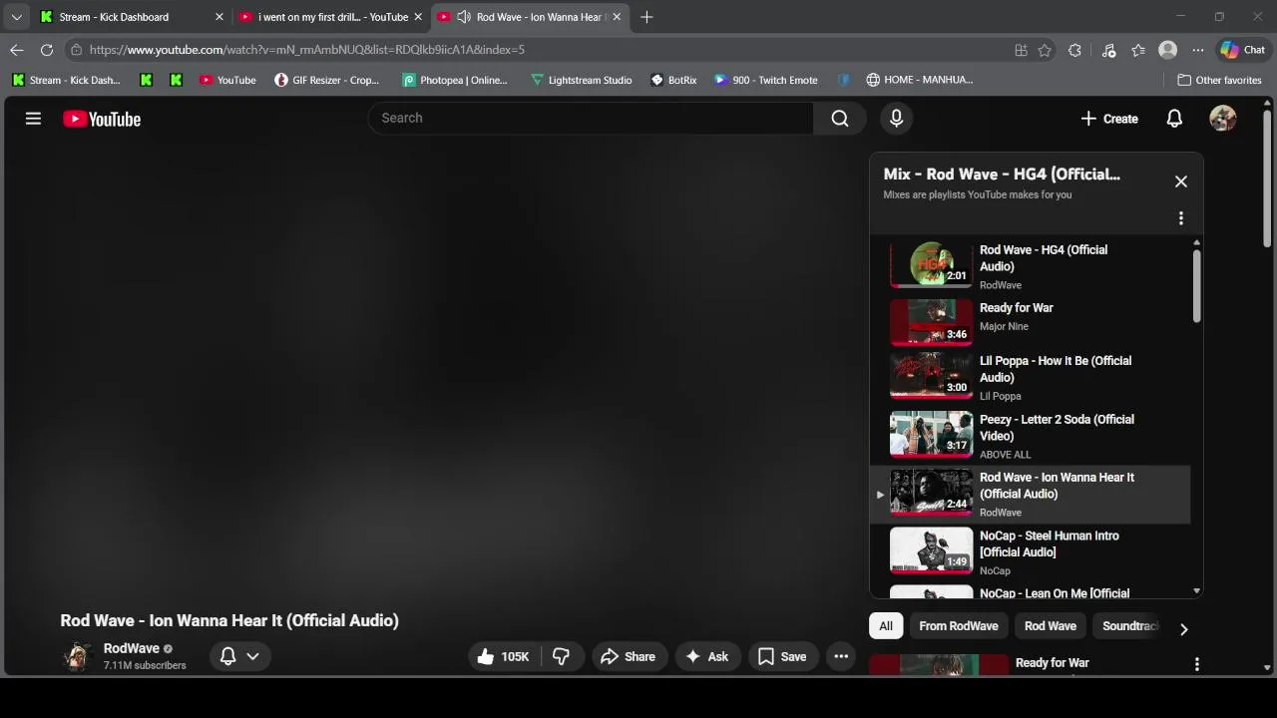This screenshot has height=718, width=1277.
Task: Open a new browser tab
Action: tap(646, 17)
